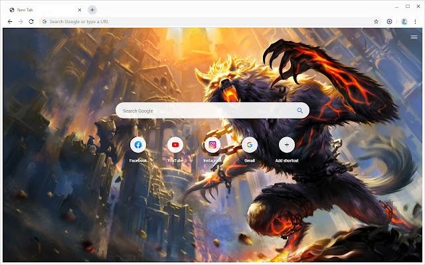
Task: Open Chrome's three-dot menu
Action: pyautogui.click(x=415, y=22)
